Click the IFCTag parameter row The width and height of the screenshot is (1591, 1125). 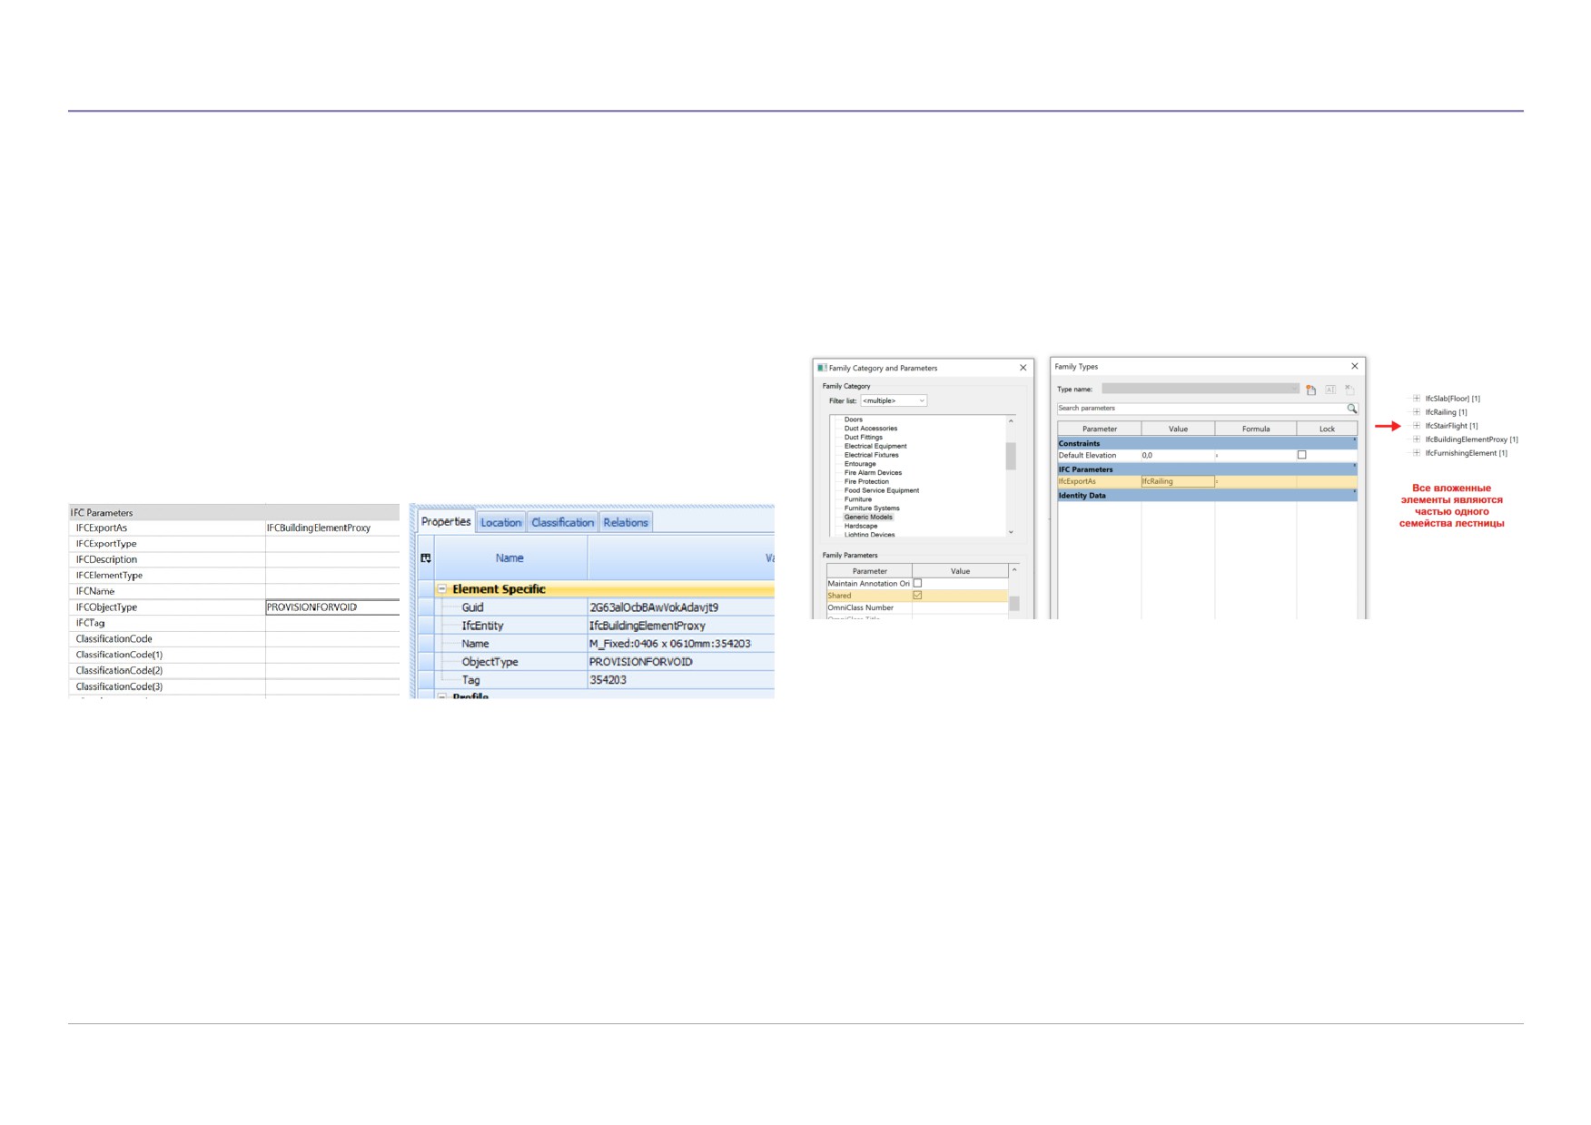coord(234,624)
